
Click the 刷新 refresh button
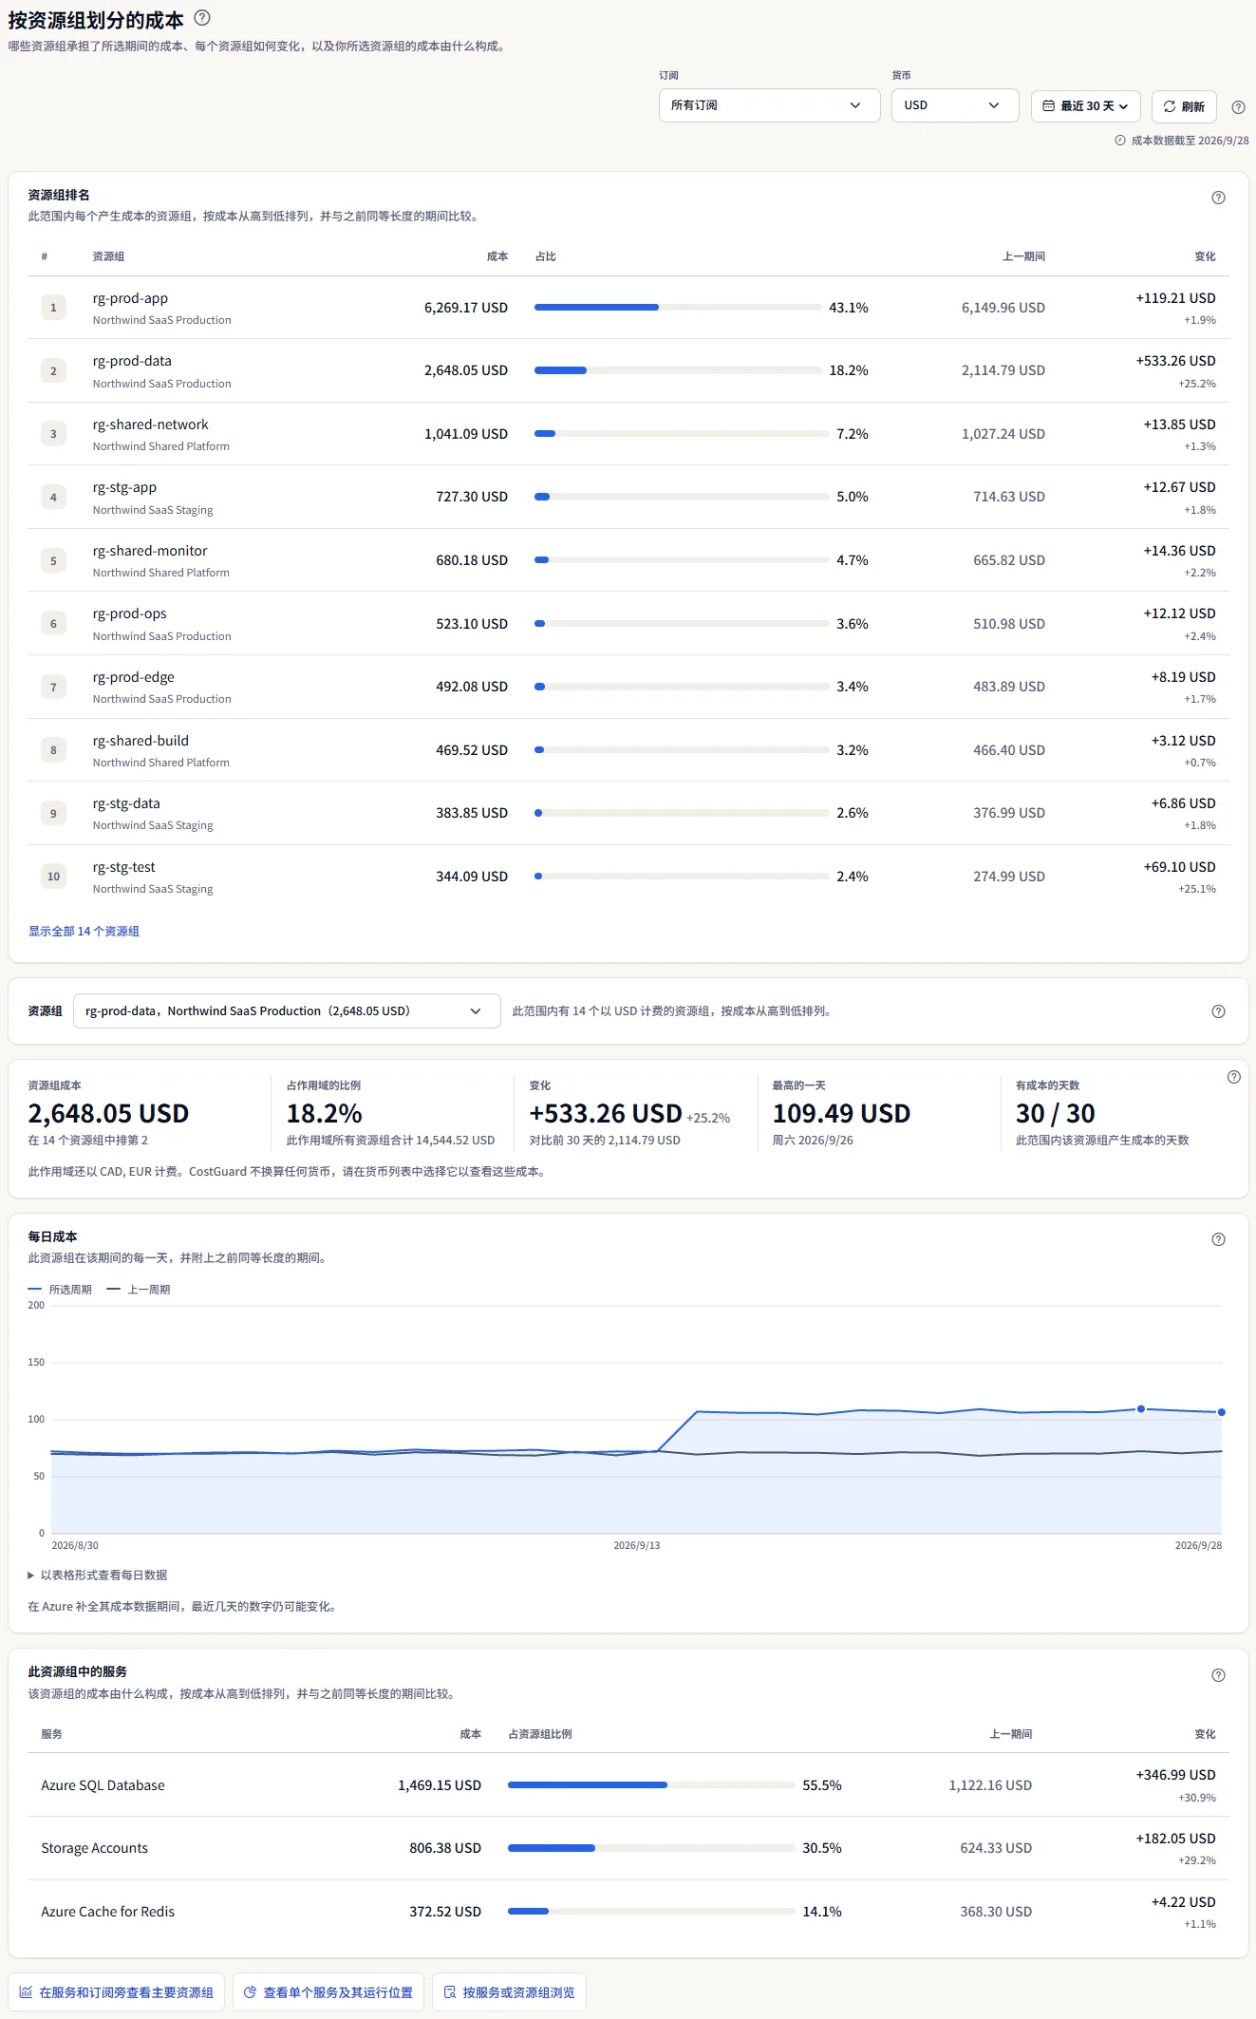tap(1184, 106)
